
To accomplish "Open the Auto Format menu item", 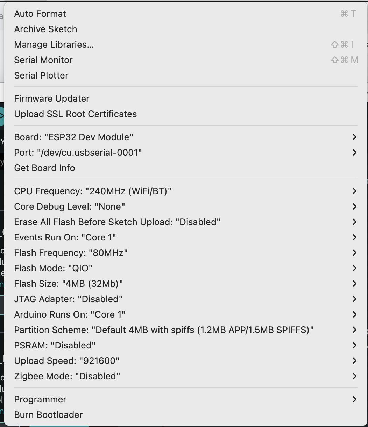I will pos(40,14).
